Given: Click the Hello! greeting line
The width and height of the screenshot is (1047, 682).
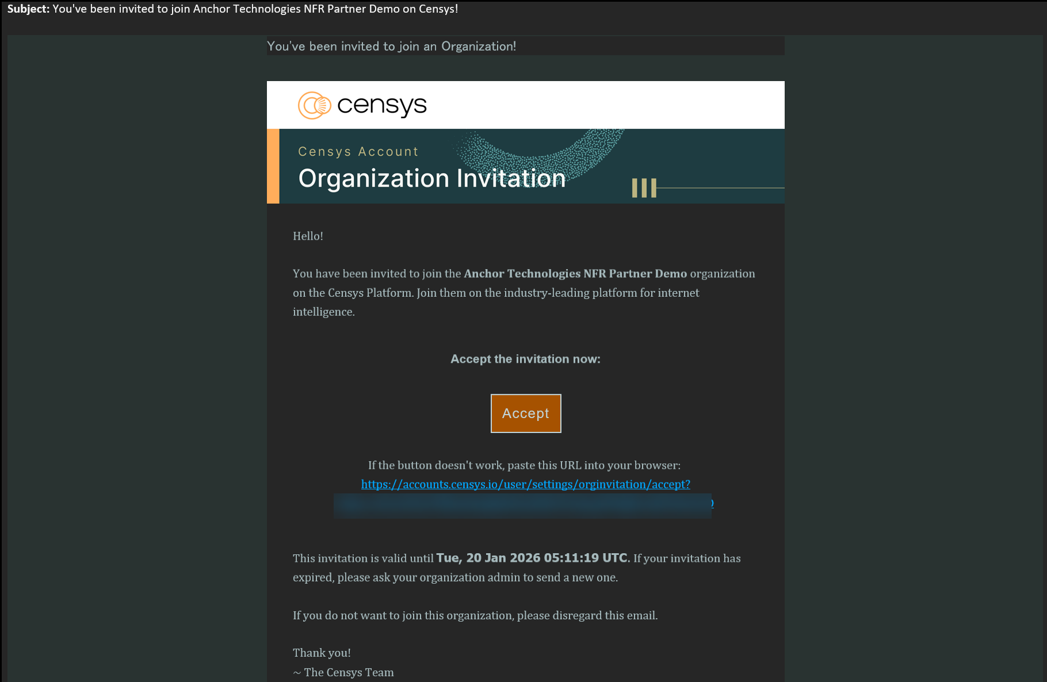Looking at the screenshot, I should [308, 236].
